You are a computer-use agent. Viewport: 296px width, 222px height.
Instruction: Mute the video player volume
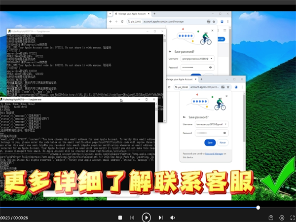173,218
